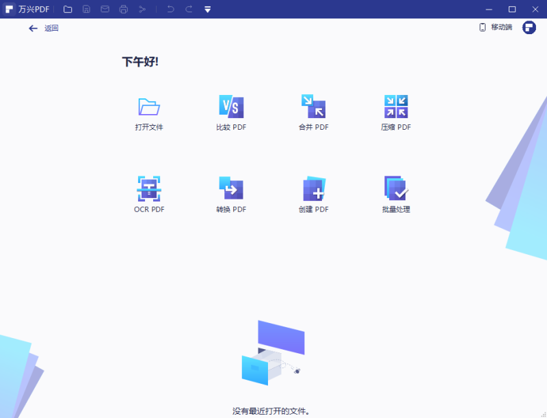Click the share icon in the toolbar
The width and height of the screenshot is (547, 418).
pos(143,9)
